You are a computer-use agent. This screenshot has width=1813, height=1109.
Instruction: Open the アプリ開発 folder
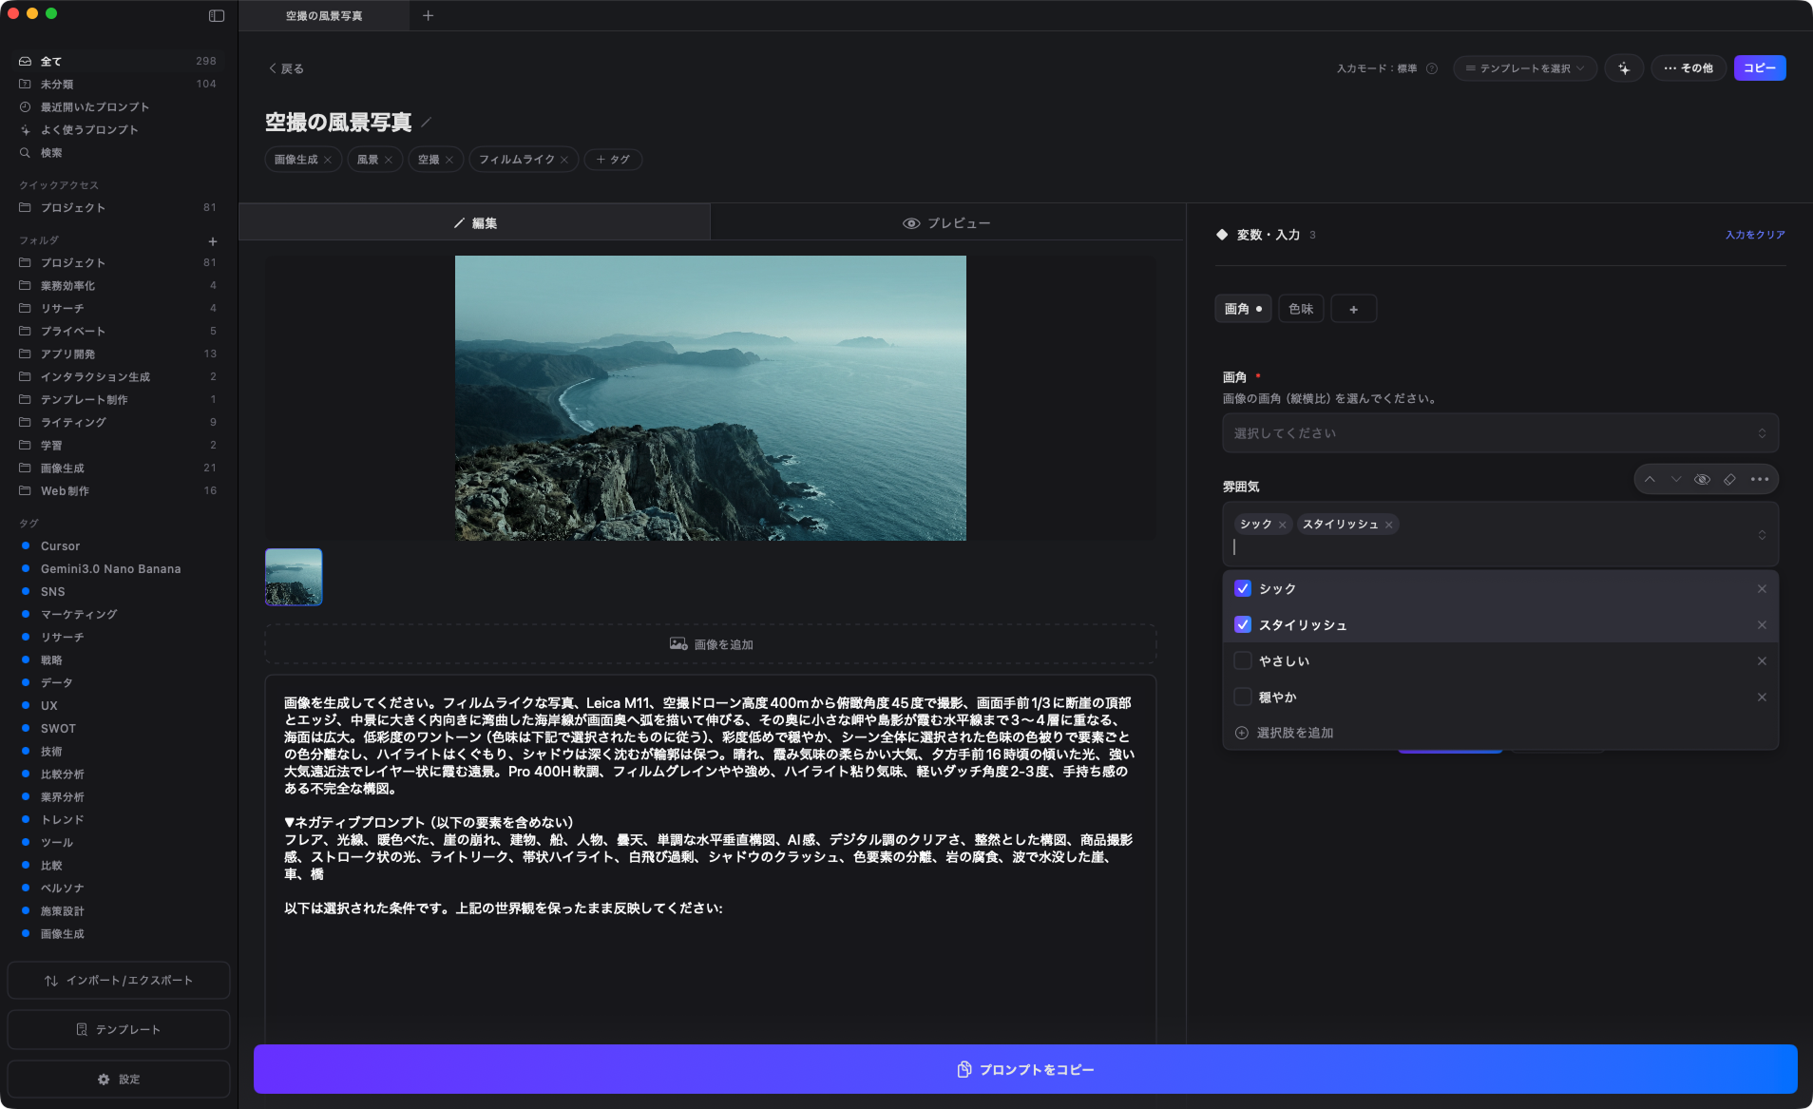point(118,354)
